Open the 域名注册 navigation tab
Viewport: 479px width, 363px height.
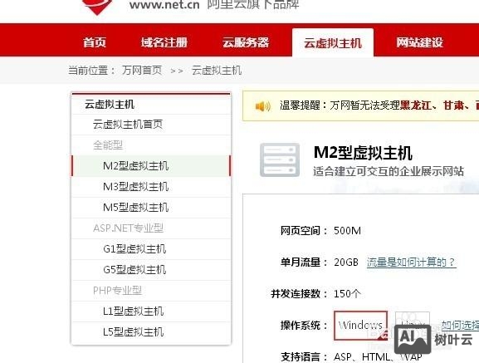point(164,42)
